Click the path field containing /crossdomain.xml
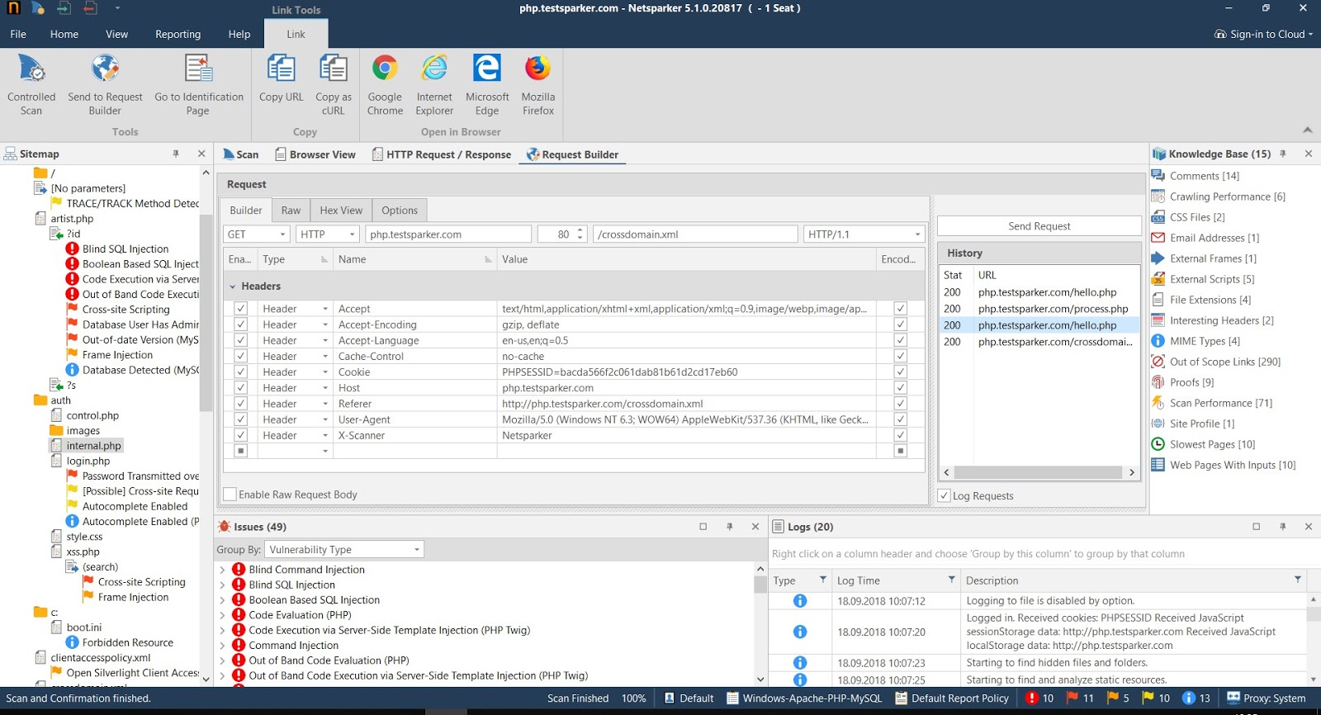The image size is (1321, 715). point(694,234)
